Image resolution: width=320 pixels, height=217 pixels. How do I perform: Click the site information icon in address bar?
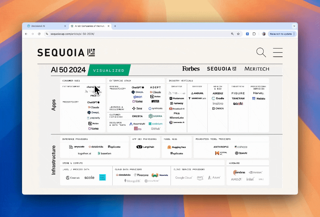(x=47, y=34)
